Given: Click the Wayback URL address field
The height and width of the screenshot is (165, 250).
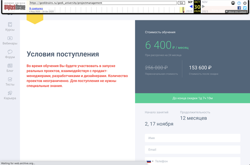Looking at the screenshot, I should coord(103,3).
